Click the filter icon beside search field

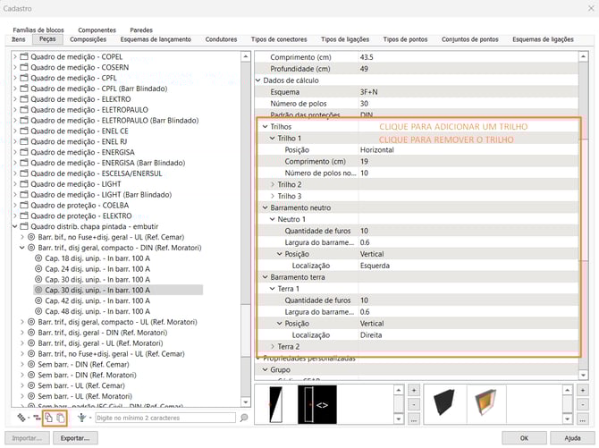pos(83,418)
